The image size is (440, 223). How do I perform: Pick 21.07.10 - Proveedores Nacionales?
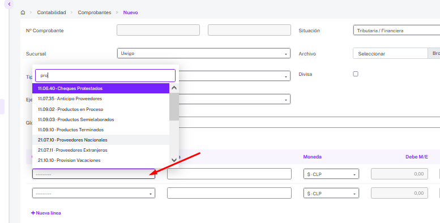[x=101, y=140]
